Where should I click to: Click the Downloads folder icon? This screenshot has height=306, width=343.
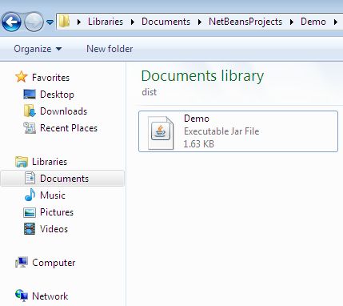30,111
